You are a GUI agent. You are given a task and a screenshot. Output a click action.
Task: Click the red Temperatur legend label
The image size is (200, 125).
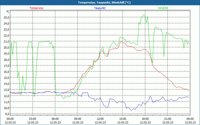pyautogui.click(x=37, y=8)
